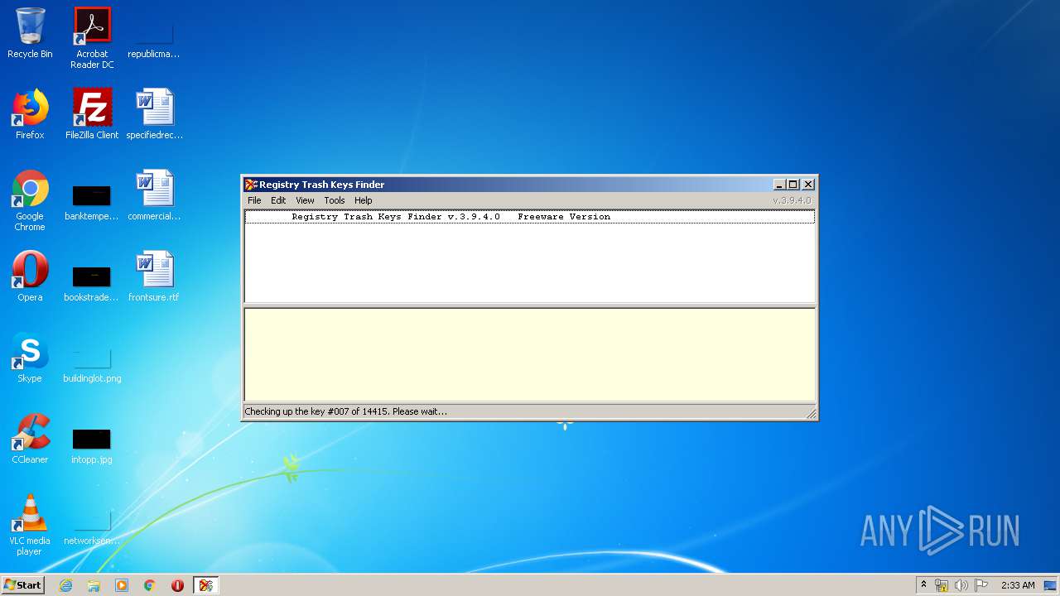Select the Firefox desktop shortcut

click(30, 114)
